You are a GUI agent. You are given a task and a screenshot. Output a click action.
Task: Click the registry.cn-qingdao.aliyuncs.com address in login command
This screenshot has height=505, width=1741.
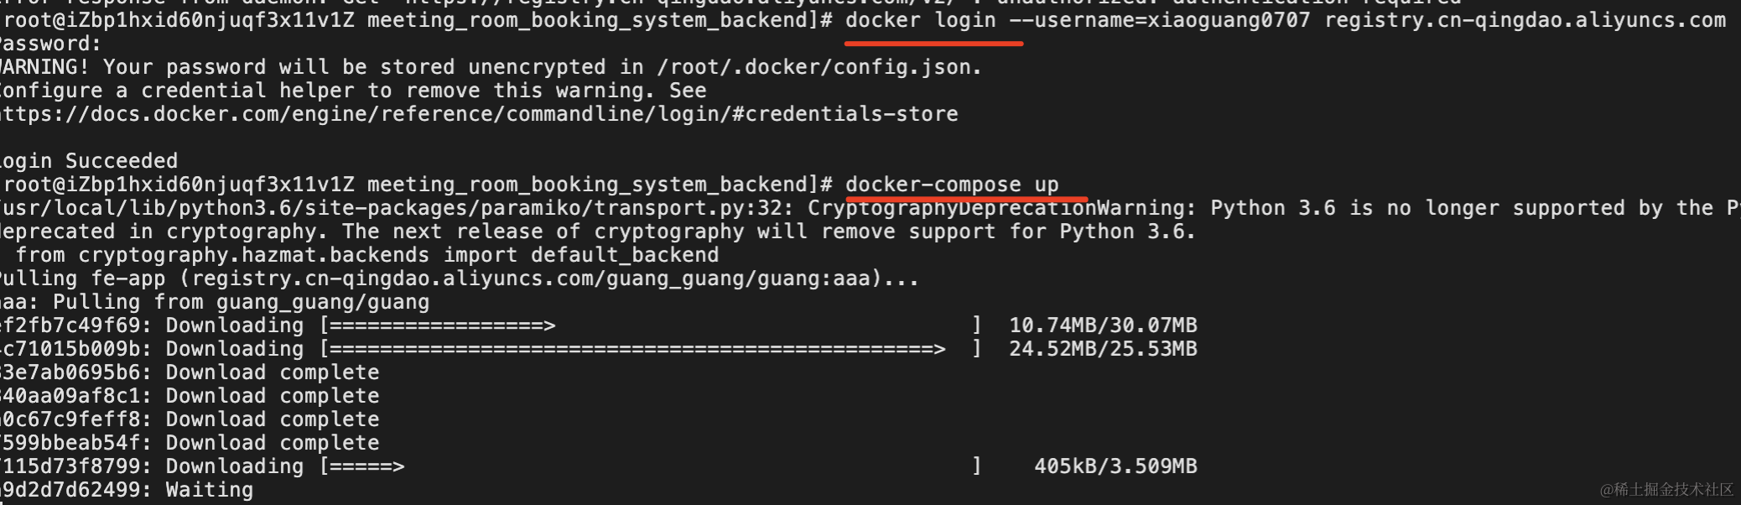point(1525,20)
